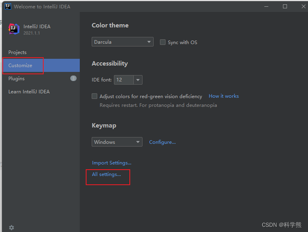
Task: Open the How it works link
Action: [x=224, y=96]
